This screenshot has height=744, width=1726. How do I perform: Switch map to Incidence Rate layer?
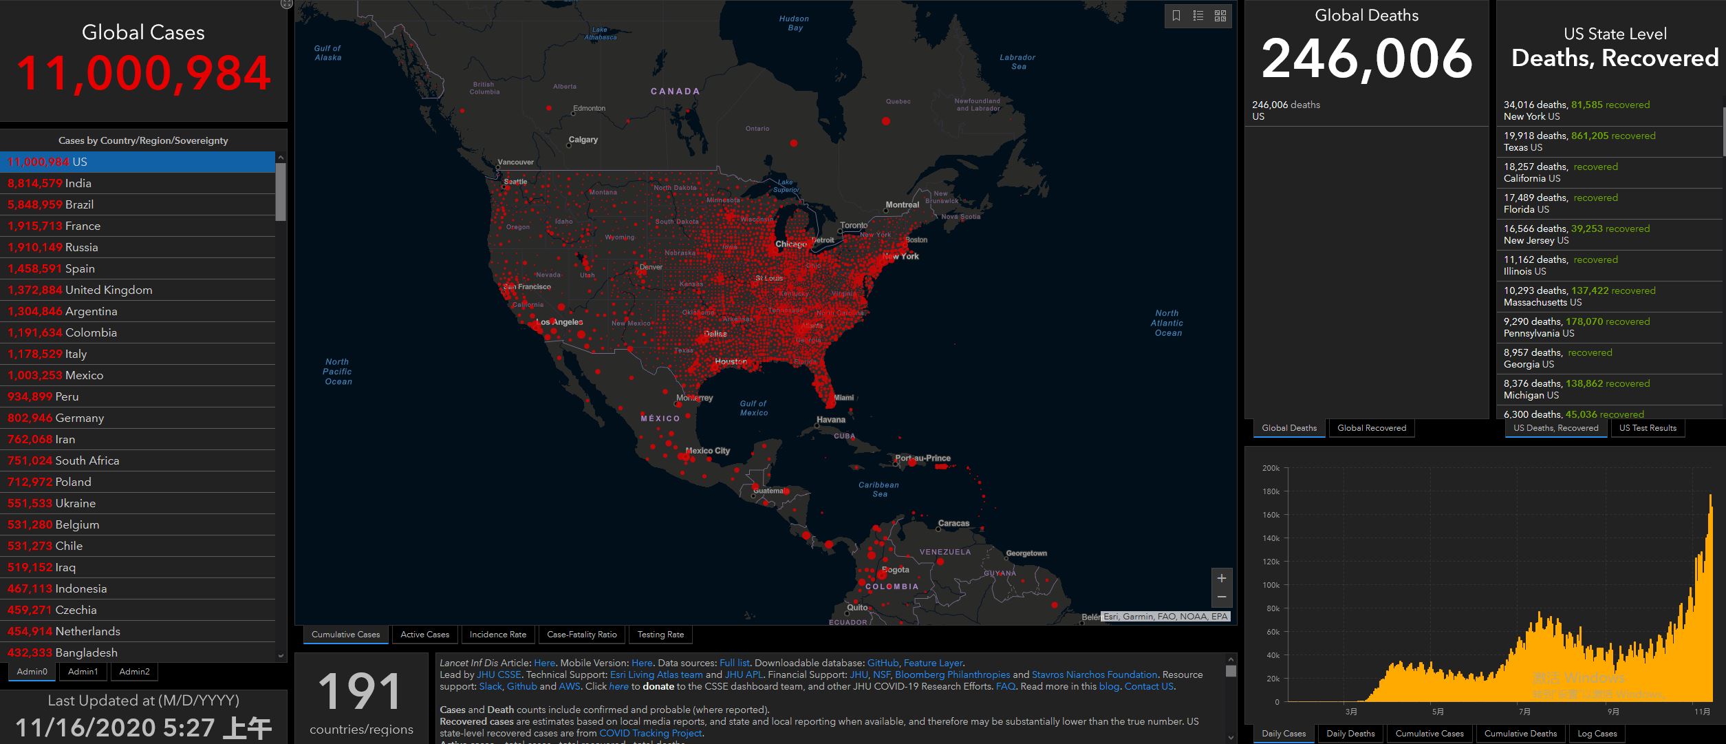click(x=497, y=635)
